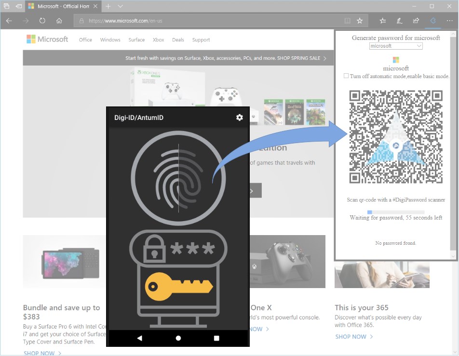This screenshot has height=356, width=459.
Task: Close the Microsoft - Official Home tab
Action: (95, 6)
